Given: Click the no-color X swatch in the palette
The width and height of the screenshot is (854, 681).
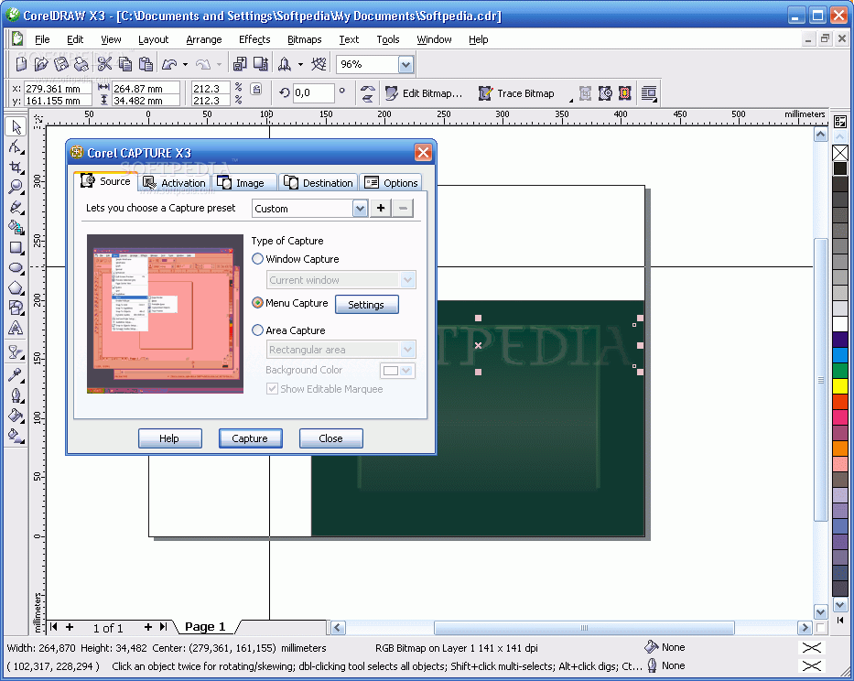Looking at the screenshot, I should pyautogui.click(x=840, y=153).
